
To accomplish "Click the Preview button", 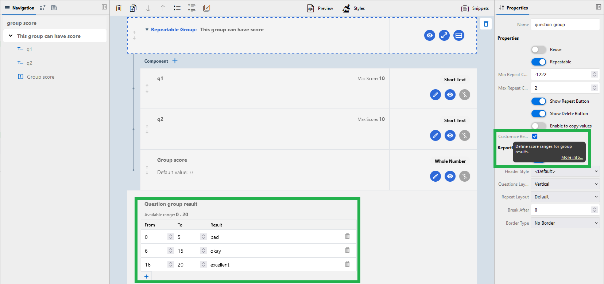I will pyautogui.click(x=320, y=8).
